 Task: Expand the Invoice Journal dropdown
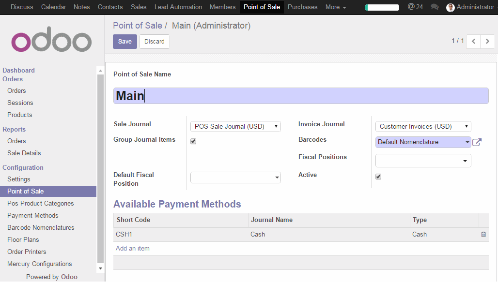tap(423, 127)
